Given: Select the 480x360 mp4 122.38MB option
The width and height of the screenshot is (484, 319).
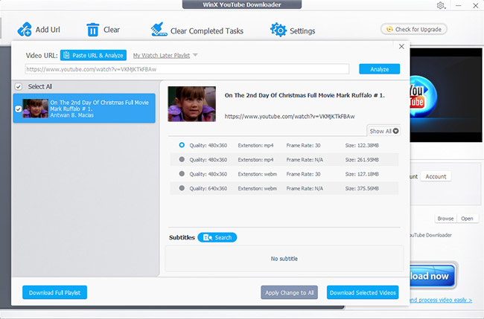Looking at the screenshot, I should point(182,145).
